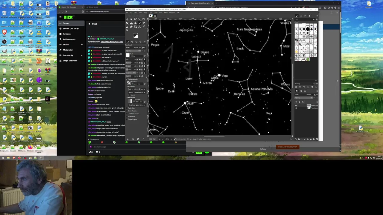This screenshot has width=383, height=215.
Task: Select the Zoom magnifier tool
Action: click(127, 30)
